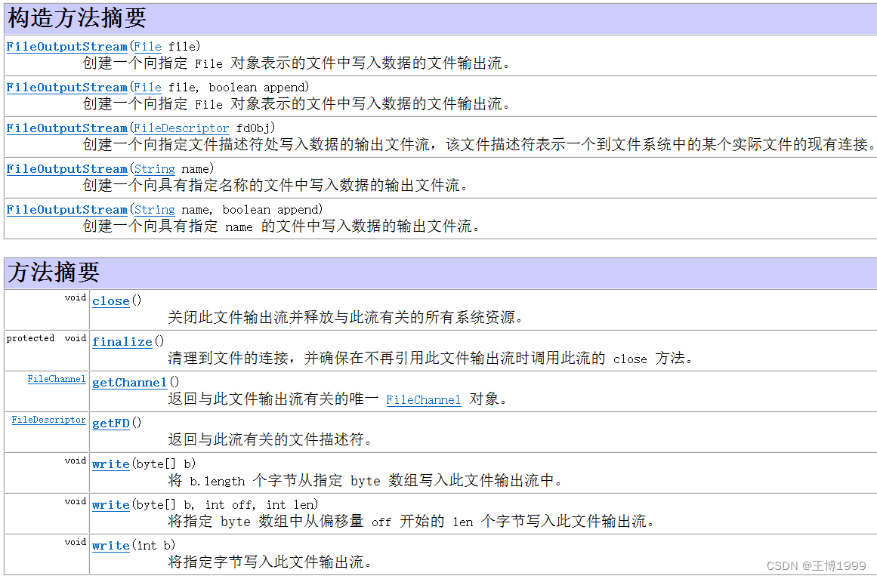The image size is (877, 579).
Task: Open the FileOutputStream(String name) constructor link
Action: tap(66, 169)
